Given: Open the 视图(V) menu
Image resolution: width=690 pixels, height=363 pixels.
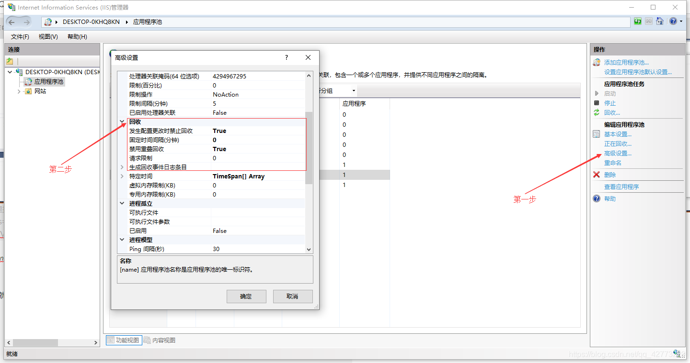Looking at the screenshot, I should pos(48,37).
